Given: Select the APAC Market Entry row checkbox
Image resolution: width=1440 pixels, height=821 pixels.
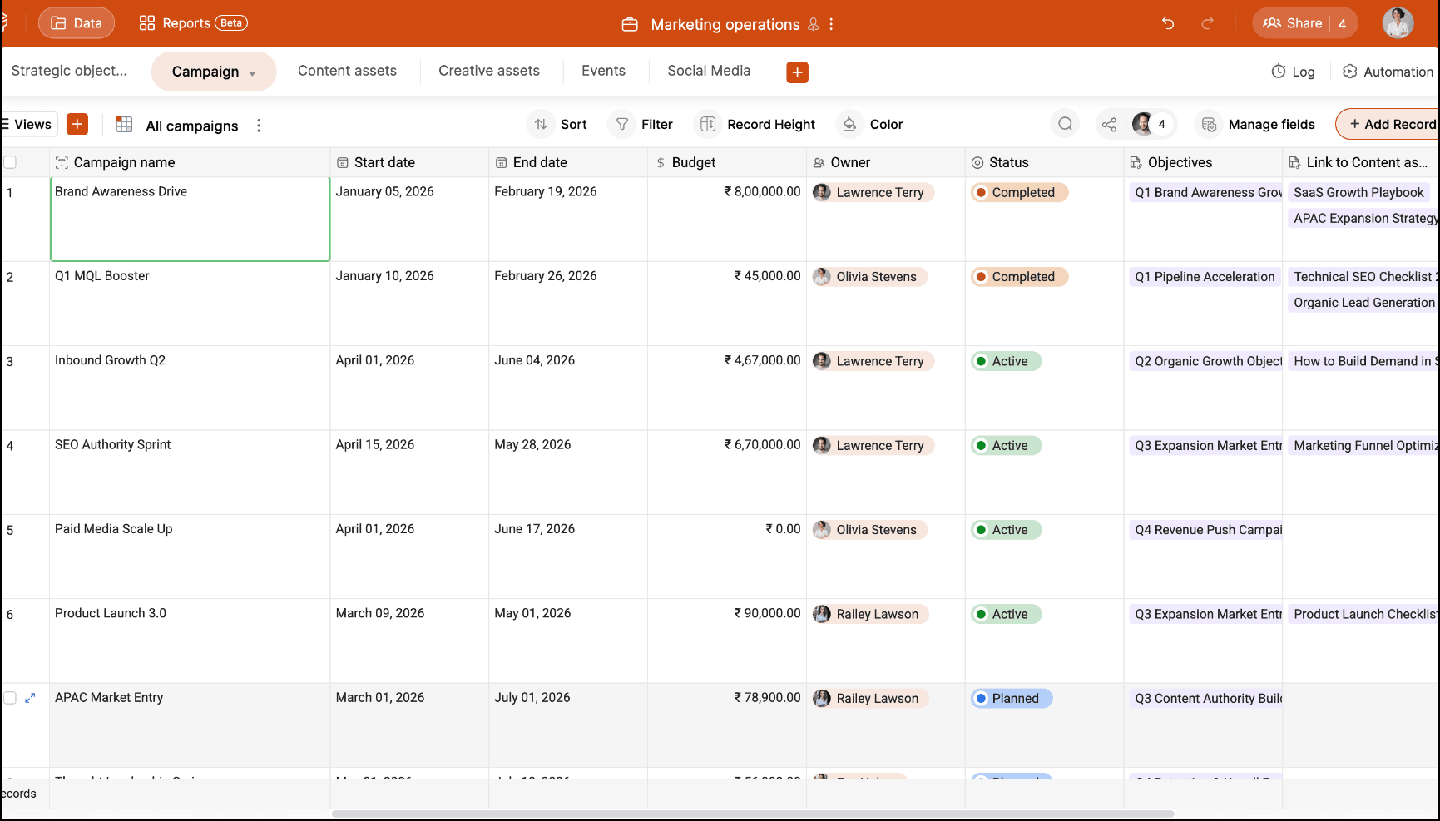Looking at the screenshot, I should click(10, 698).
